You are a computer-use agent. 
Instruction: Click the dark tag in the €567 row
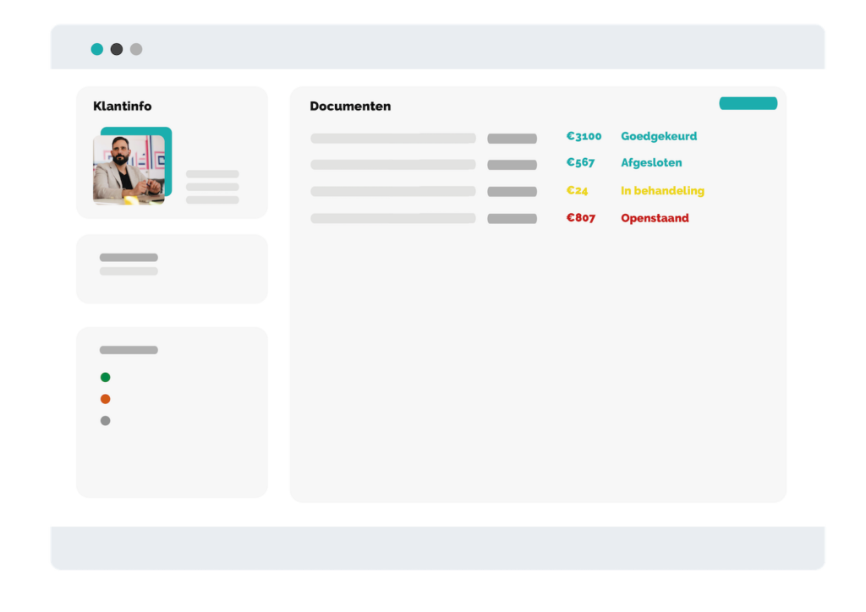pos(512,165)
